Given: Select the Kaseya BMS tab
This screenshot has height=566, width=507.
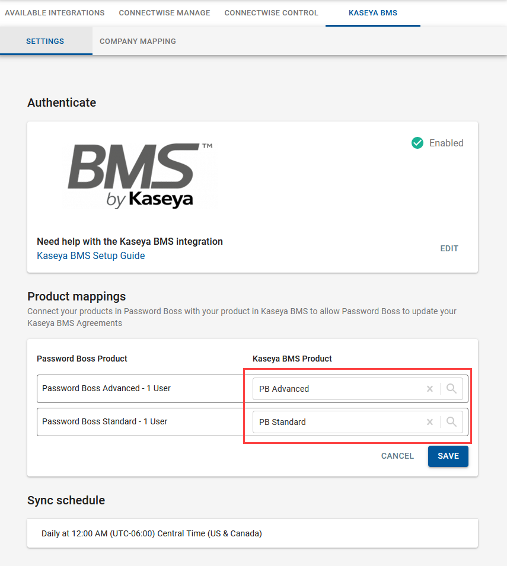Looking at the screenshot, I should pos(372,12).
